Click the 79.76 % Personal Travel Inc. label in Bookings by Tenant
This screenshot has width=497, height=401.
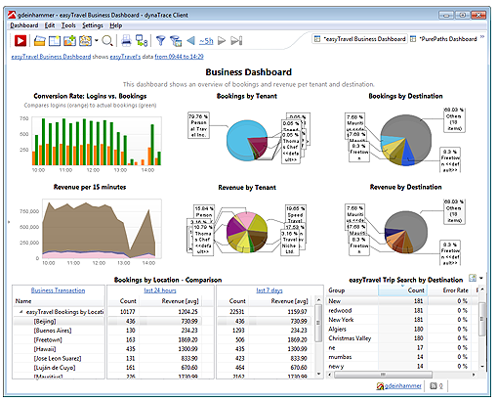[x=198, y=125]
